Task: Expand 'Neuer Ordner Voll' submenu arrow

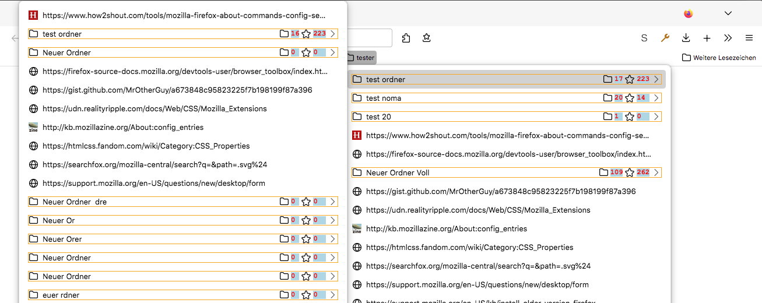Action: point(656,172)
